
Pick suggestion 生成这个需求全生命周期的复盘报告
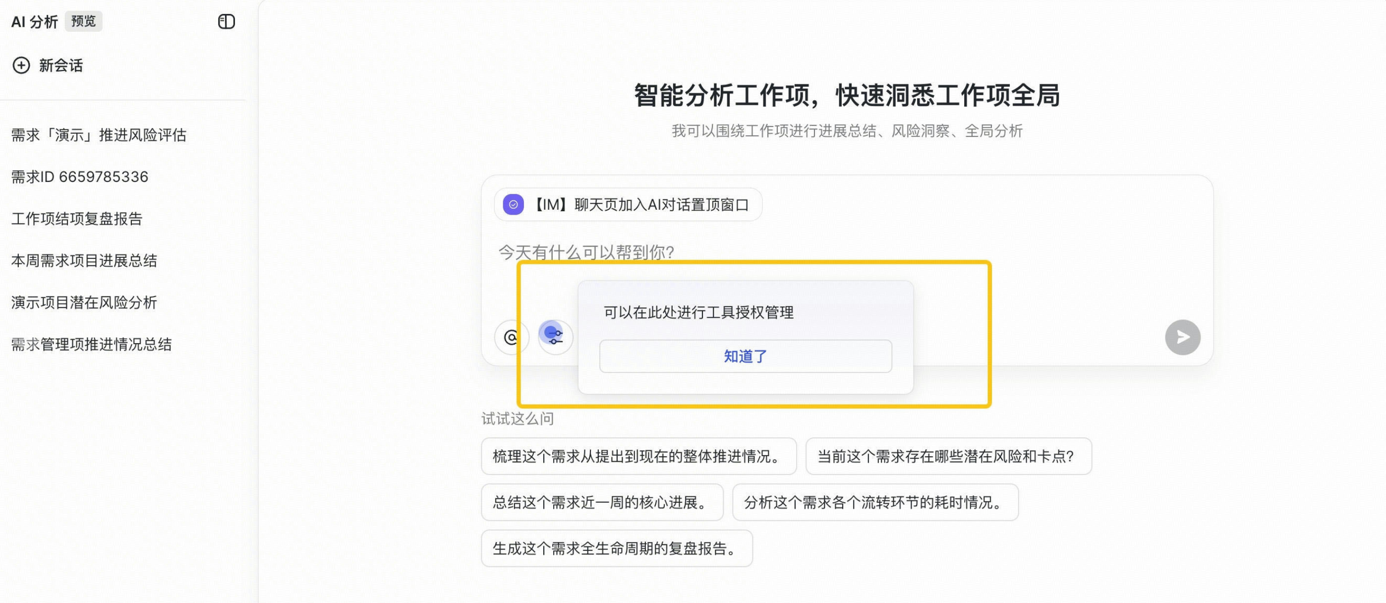point(617,548)
